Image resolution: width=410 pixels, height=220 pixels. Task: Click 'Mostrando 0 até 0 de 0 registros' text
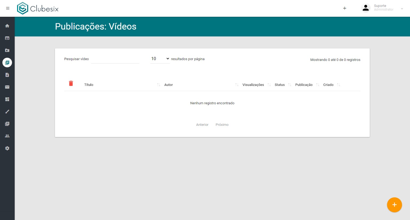pyautogui.click(x=335, y=60)
